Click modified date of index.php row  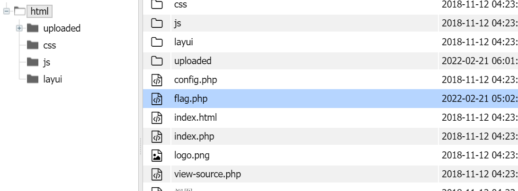480,136
